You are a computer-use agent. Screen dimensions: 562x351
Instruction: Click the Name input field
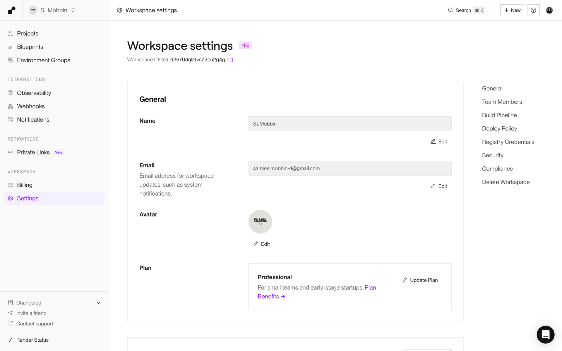coord(350,124)
